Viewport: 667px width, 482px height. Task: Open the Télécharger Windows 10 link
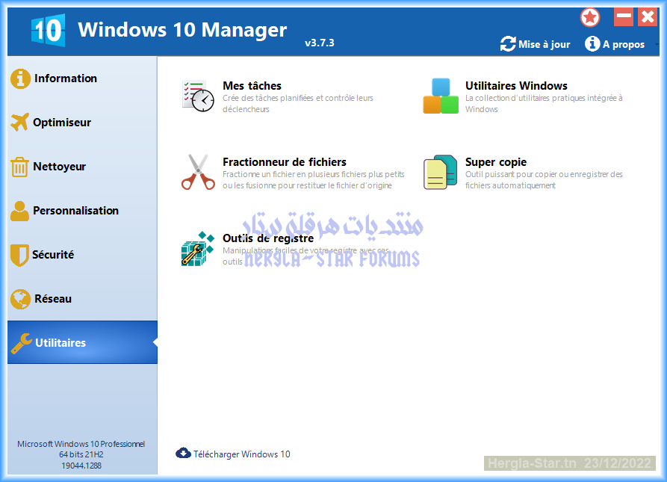point(241,454)
